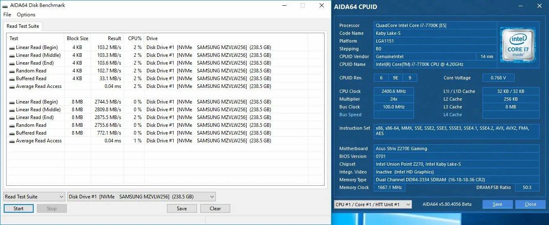The image size is (549, 225).
Task: Click the 1667.1 MHz Memory Clock value
Action: click(x=389, y=187)
